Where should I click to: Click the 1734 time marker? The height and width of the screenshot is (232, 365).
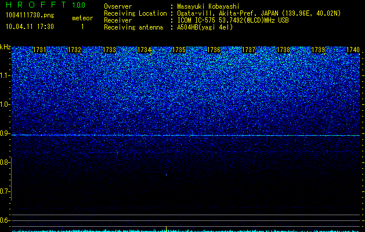(x=144, y=50)
